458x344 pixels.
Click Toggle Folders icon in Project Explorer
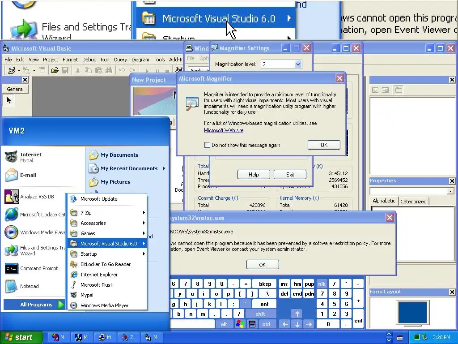(x=399, y=90)
